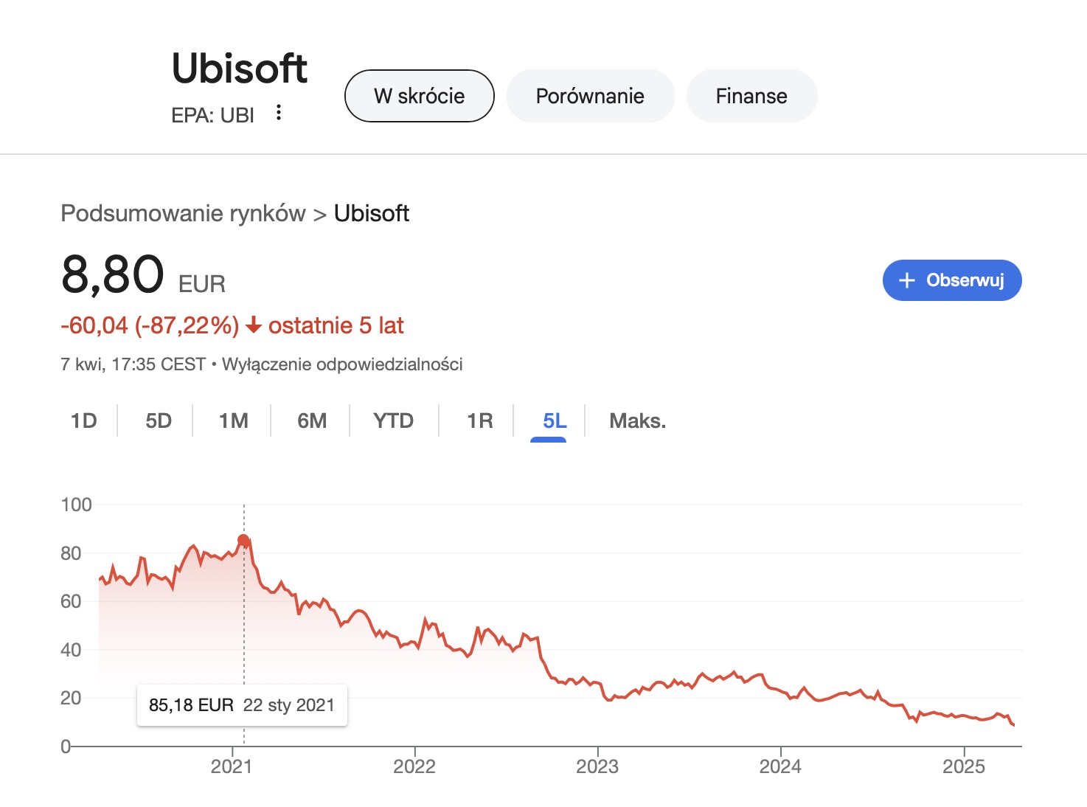The width and height of the screenshot is (1087, 807).
Task: Click the 85,18 EUR price tooltip
Action: click(242, 705)
